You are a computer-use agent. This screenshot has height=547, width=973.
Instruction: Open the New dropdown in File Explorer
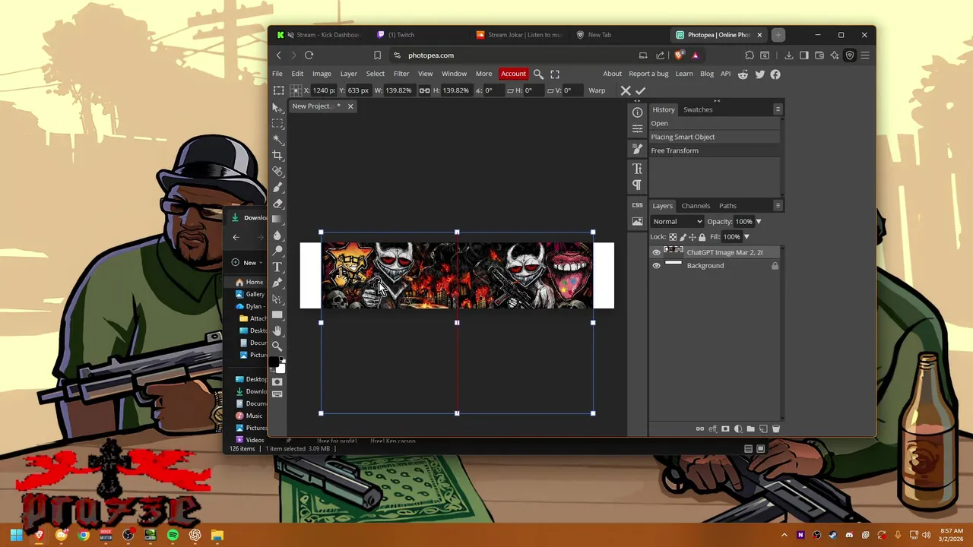(249, 263)
